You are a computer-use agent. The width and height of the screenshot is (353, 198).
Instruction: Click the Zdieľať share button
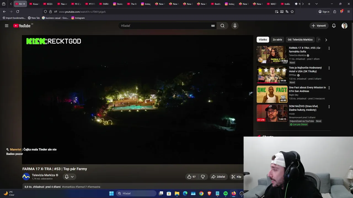tap(218, 177)
